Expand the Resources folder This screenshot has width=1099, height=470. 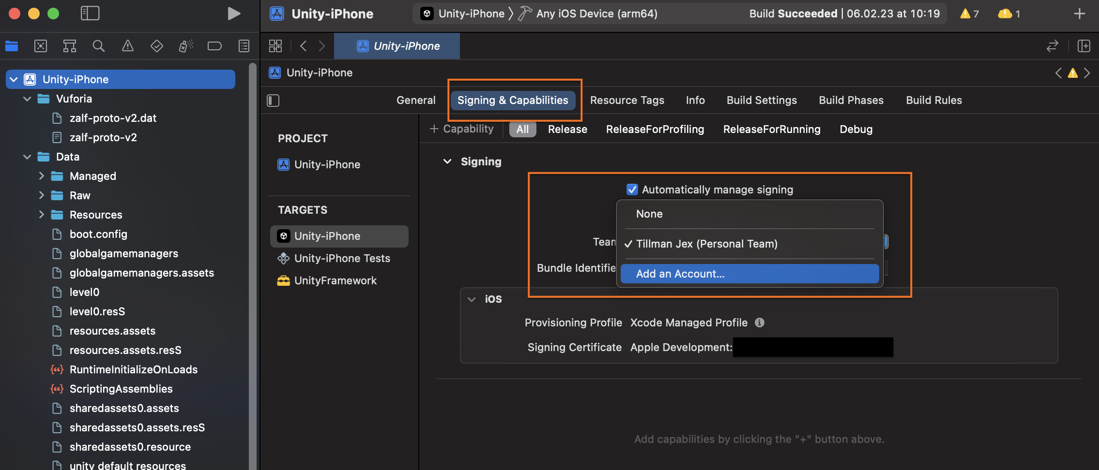point(41,215)
